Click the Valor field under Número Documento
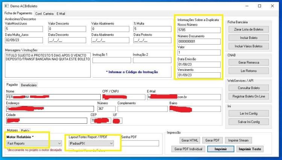 [x=199, y=52]
